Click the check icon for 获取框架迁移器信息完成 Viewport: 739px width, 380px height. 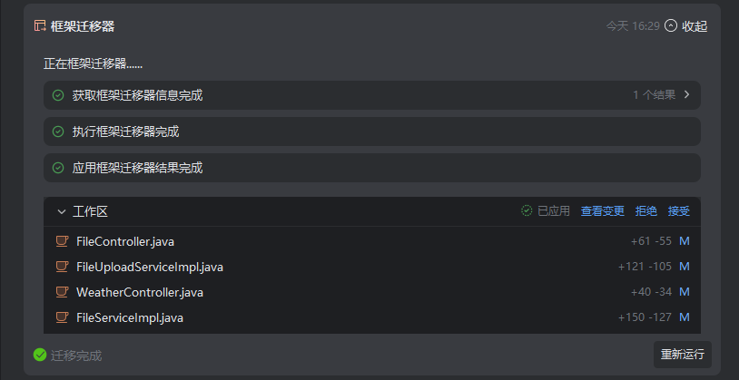pyautogui.click(x=58, y=95)
